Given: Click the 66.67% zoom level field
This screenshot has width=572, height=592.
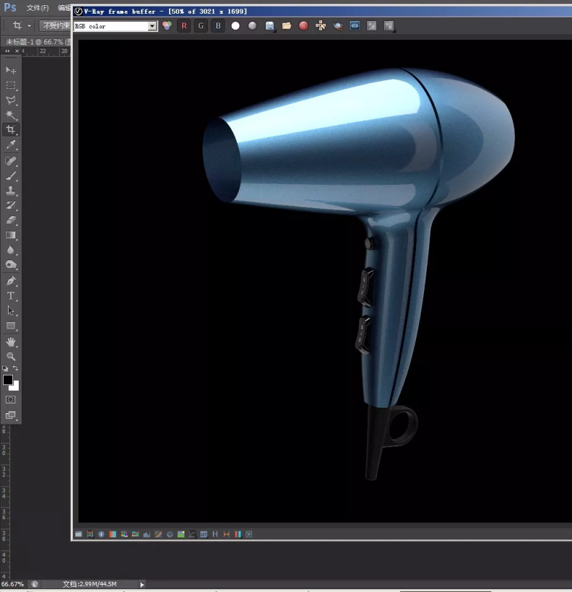Looking at the screenshot, I should coord(12,584).
